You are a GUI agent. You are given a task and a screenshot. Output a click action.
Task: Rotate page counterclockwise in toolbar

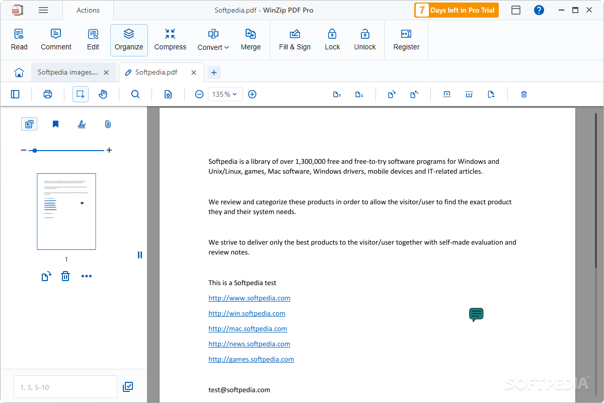(414, 94)
